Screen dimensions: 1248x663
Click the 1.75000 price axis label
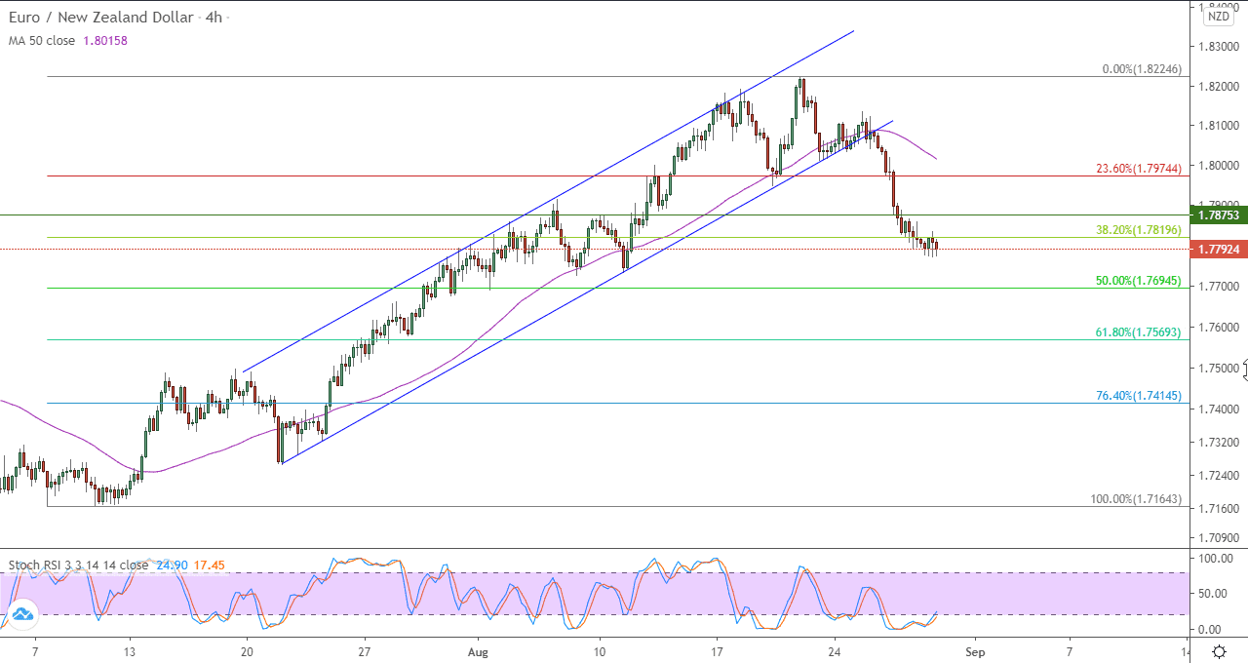(x=1218, y=369)
